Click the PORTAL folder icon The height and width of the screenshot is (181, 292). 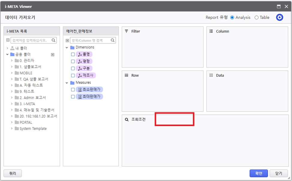pyautogui.click(x=16, y=123)
